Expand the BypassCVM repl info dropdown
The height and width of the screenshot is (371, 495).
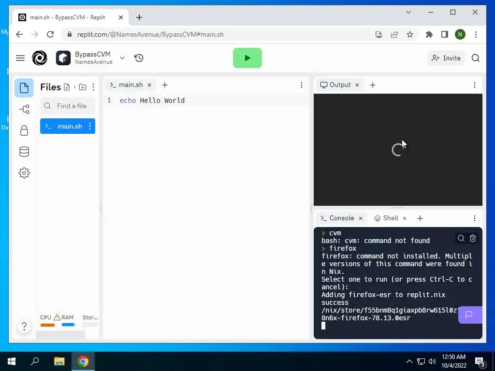tap(122, 58)
